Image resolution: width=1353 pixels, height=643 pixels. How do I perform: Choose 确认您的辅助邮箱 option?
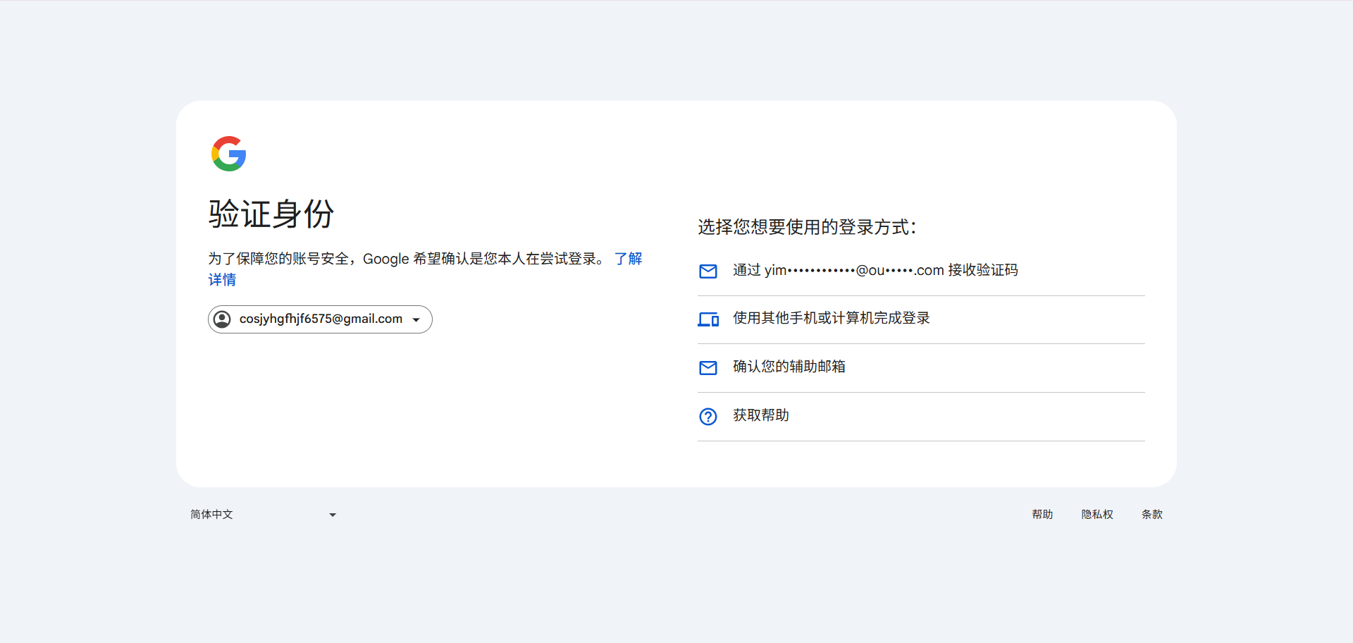(x=789, y=367)
